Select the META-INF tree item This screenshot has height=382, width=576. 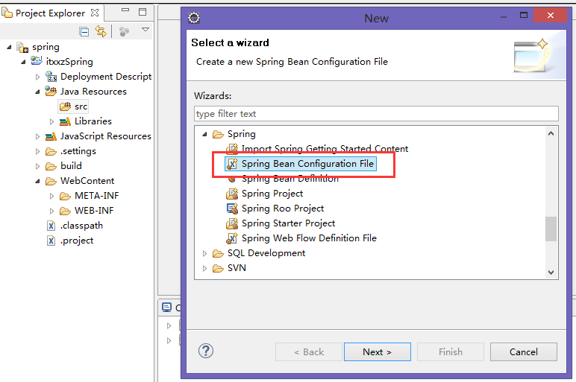(96, 196)
